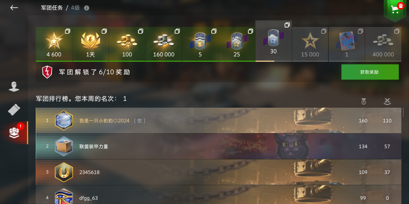Image resolution: width=409 pixels, height=204 pixels.
Task: Expand the 400 000 silver reward details icon
Action: [397, 31]
